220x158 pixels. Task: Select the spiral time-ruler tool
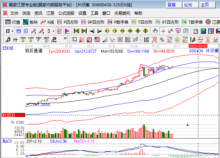[x=46, y=40]
